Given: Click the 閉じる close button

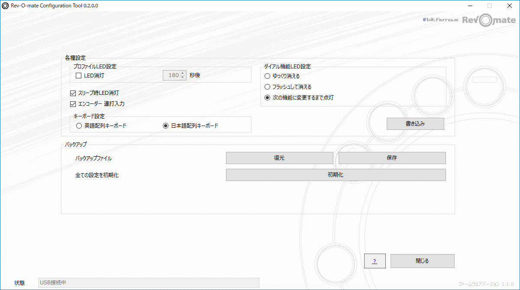Looking at the screenshot, I should pyautogui.click(x=422, y=261).
